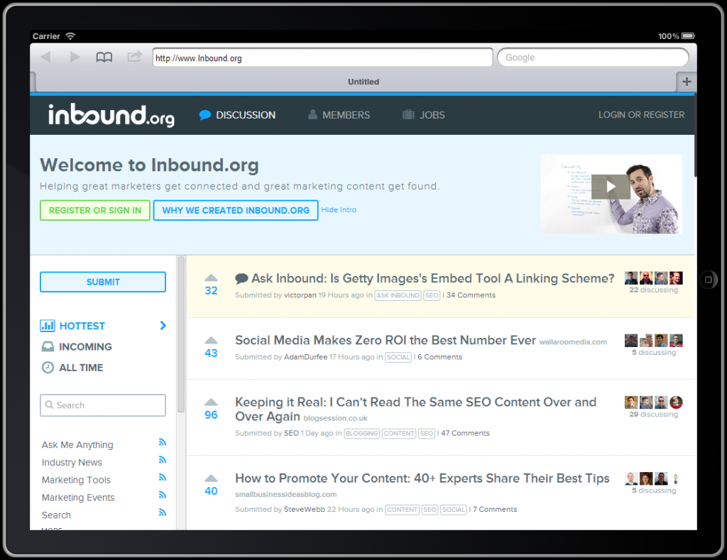Viewport: 727px width, 560px height.
Task: Click RSS icon for Industry News
Action: click(x=163, y=460)
